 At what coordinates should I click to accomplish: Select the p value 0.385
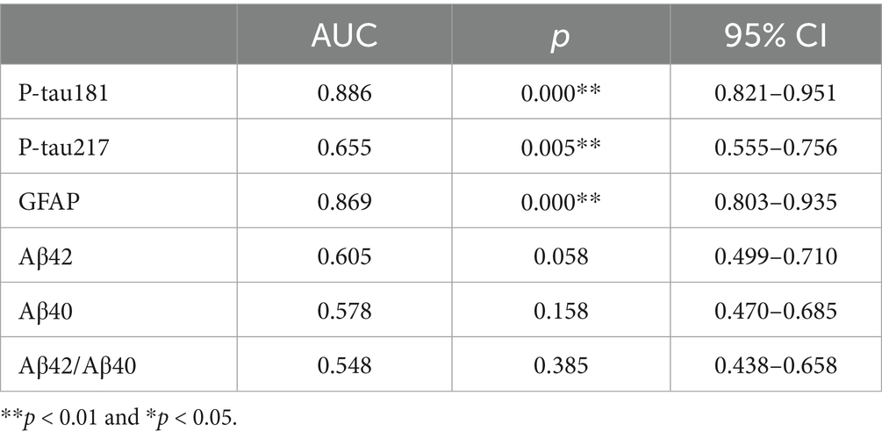tap(561, 365)
